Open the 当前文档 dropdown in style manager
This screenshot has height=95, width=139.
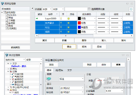coord(15,60)
